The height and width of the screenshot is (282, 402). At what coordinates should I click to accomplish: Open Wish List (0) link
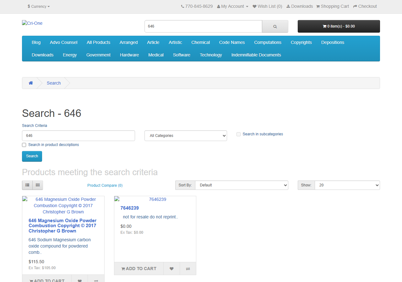pos(267,6)
